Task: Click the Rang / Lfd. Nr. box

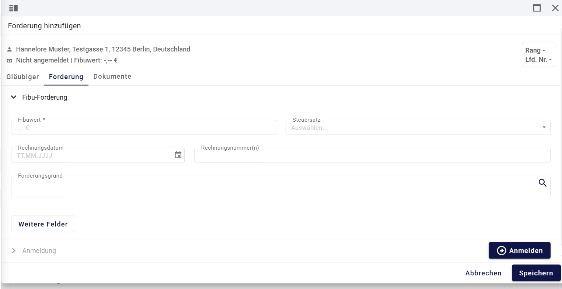Action: point(538,54)
